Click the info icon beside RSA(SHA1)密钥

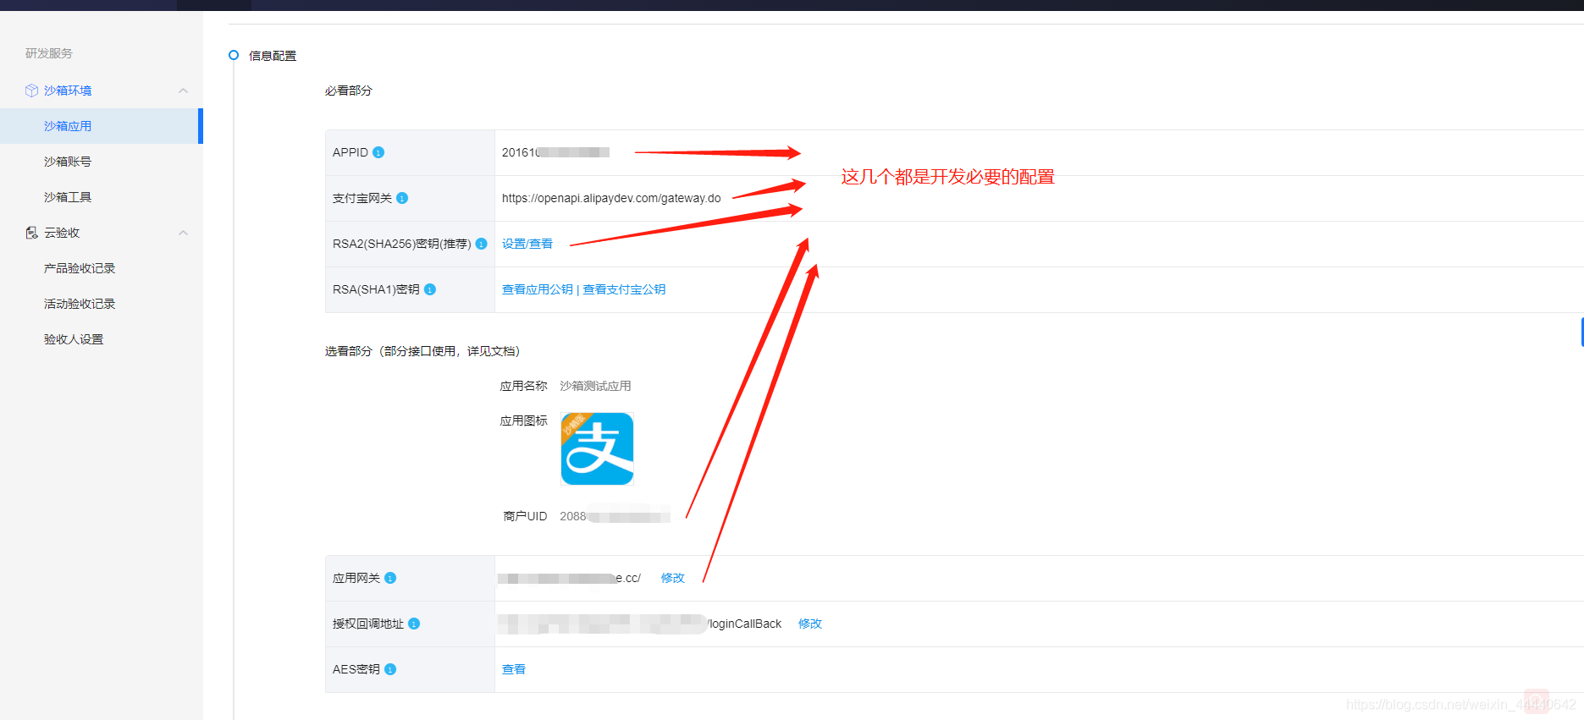[x=430, y=289]
